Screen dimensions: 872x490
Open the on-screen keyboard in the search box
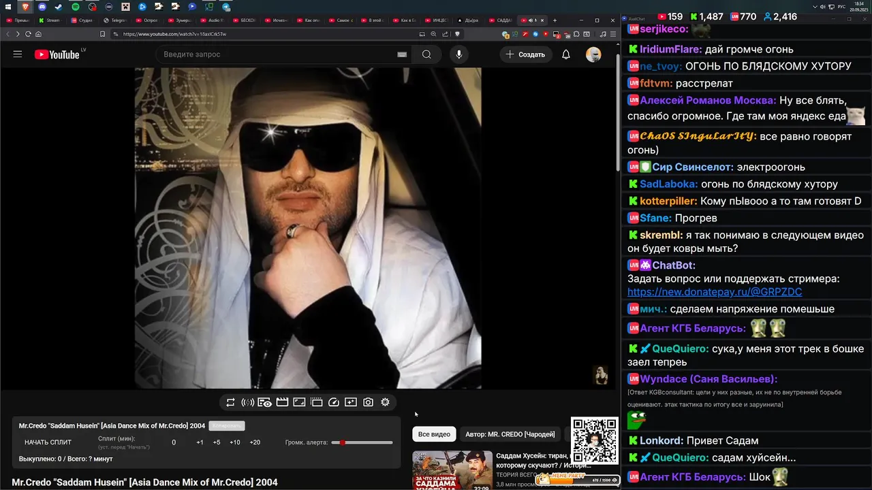[402, 54]
